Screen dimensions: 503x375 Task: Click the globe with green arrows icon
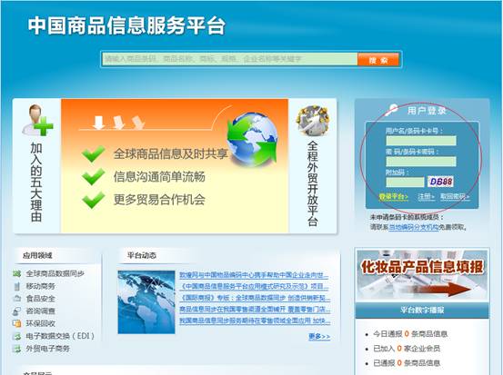[253, 138]
